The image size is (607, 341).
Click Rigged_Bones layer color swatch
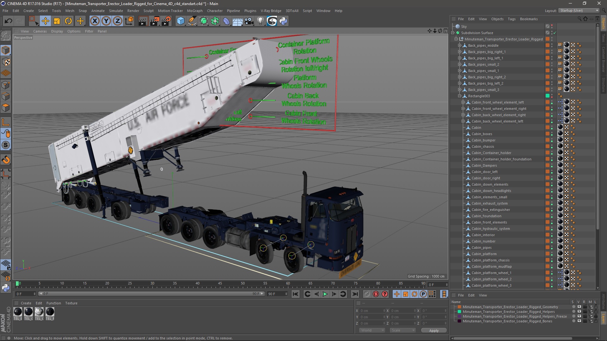pyautogui.click(x=459, y=321)
